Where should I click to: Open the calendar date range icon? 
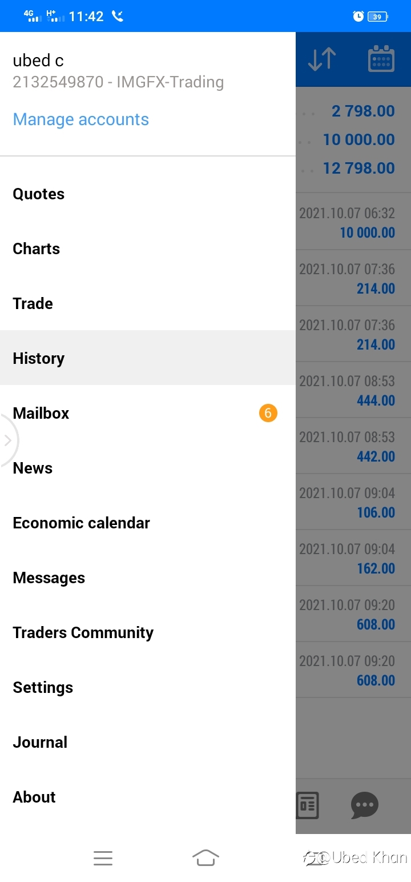tap(381, 59)
